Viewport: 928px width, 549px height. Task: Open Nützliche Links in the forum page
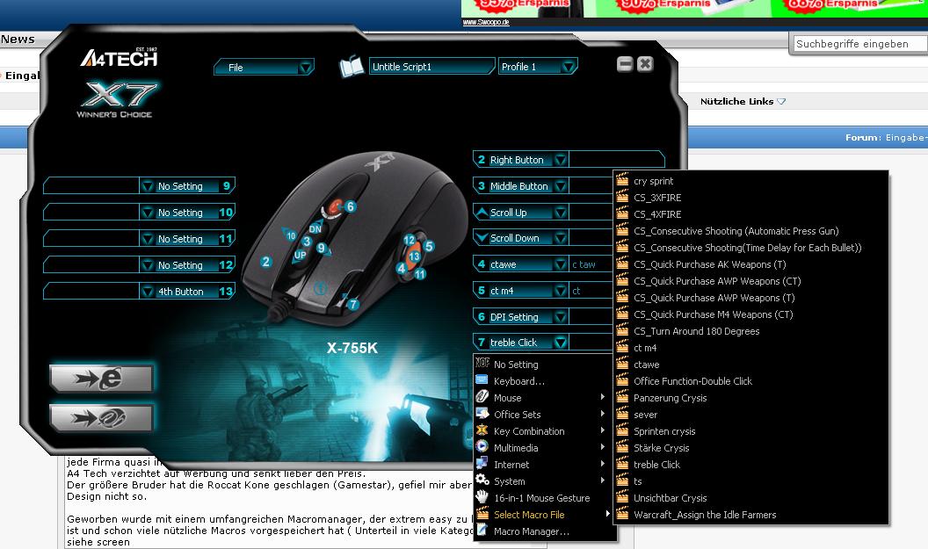743,101
